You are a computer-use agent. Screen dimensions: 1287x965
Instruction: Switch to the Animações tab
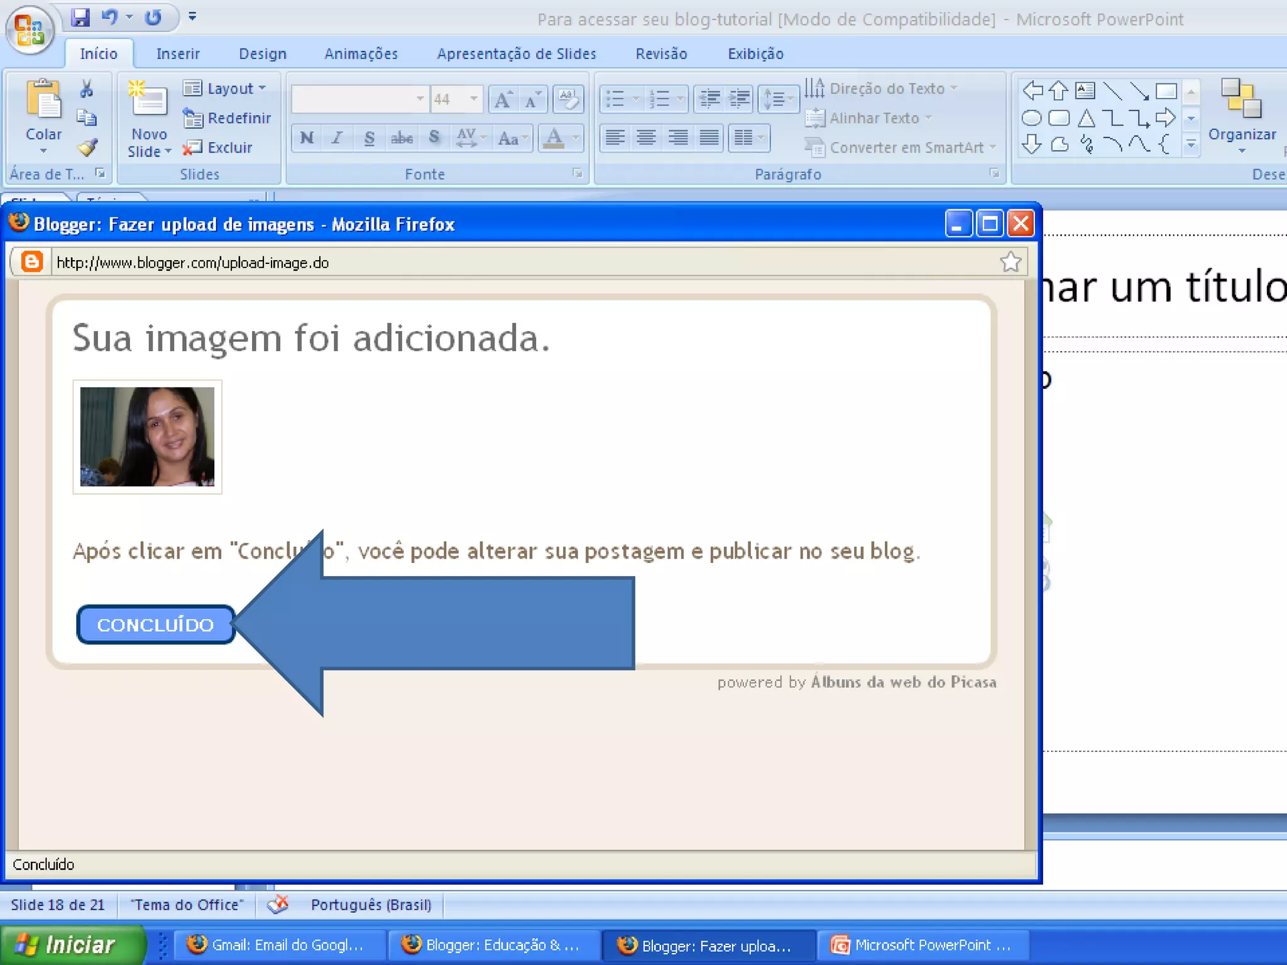click(361, 54)
